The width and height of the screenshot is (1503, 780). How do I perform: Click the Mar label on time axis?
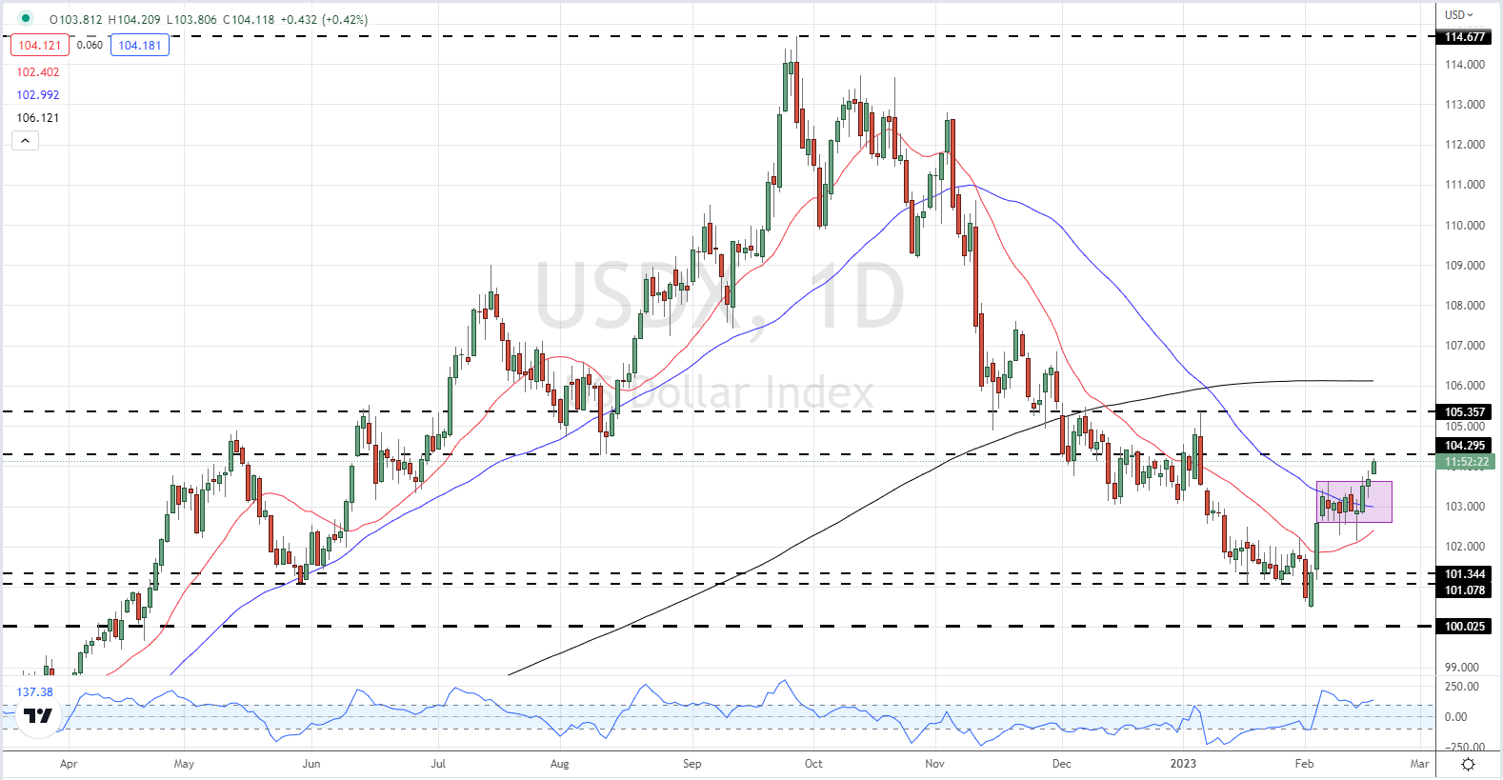(x=1420, y=764)
